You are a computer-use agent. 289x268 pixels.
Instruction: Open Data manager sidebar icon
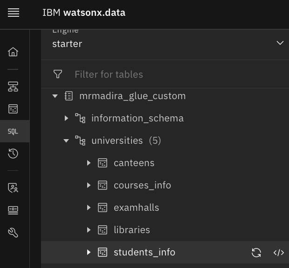tap(13, 109)
